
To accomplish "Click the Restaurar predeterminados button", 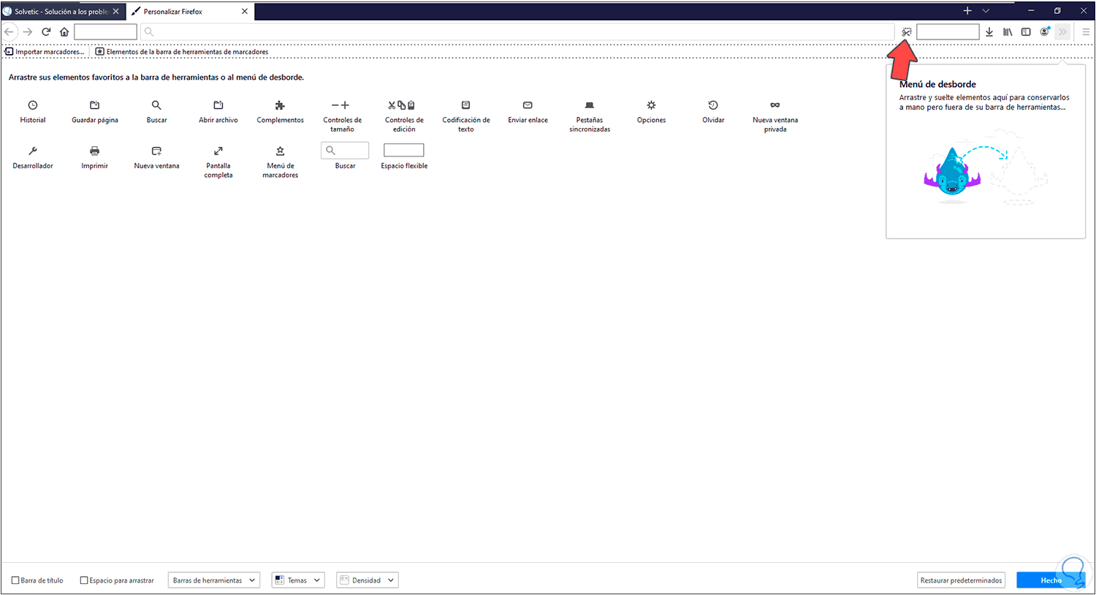I will [x=961, y=580].
